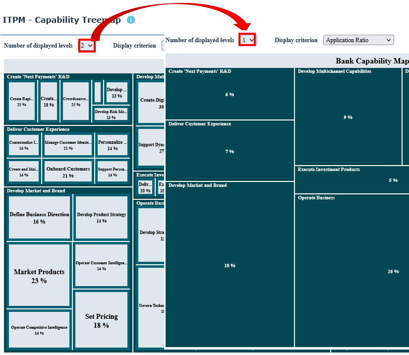Click the blue info icon beside the title
The image size is (409, 355).
tap(131, 20)
